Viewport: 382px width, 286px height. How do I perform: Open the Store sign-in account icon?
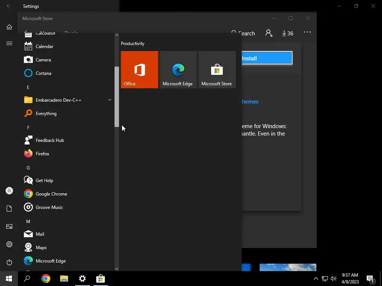point(269,33)
